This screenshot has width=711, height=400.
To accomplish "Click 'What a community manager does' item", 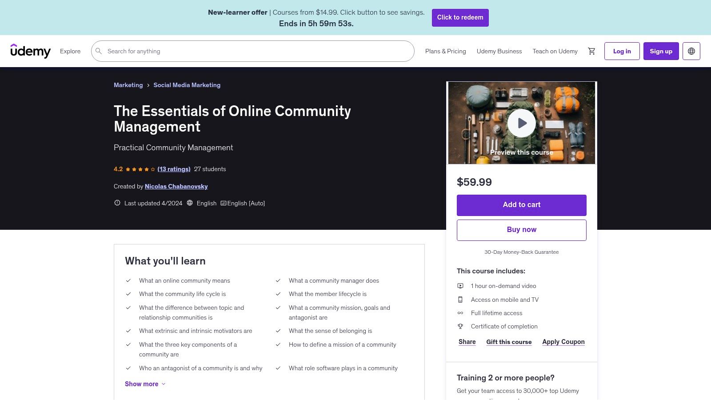I will (334, 281).
